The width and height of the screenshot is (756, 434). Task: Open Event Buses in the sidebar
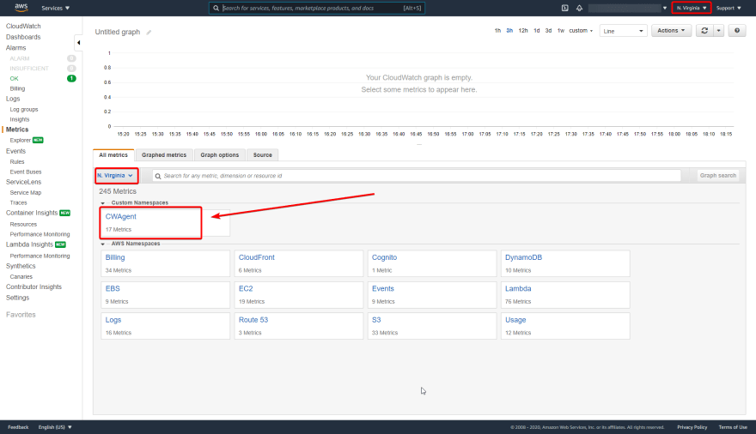(26, 172)
